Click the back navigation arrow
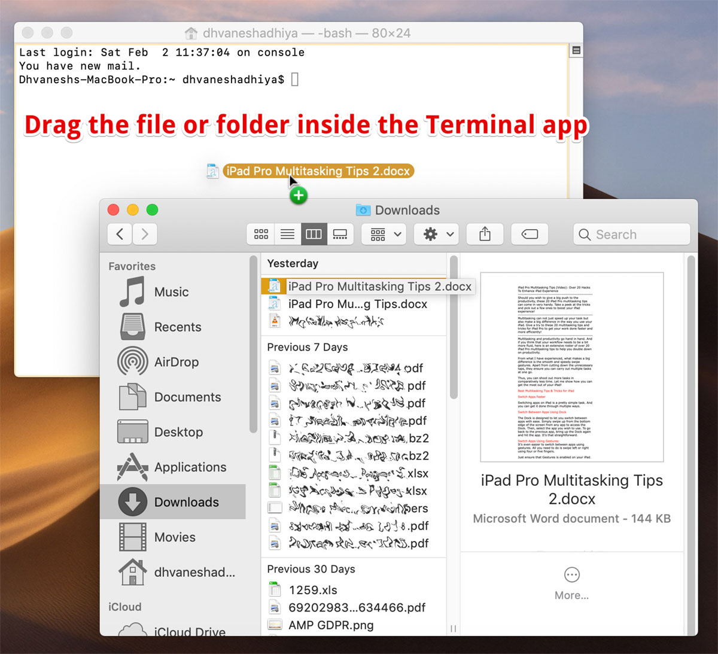 tap(119, 234)
